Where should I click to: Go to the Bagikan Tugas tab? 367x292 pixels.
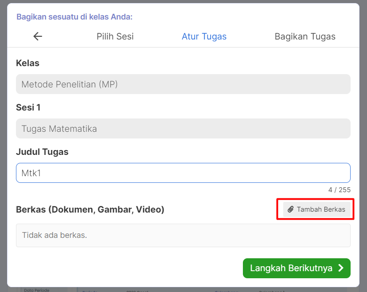click(x=305, y=36)
